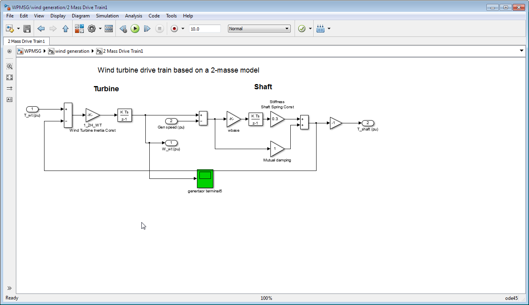Open the Normal simulation mode dropdown

[x=259, y=29]
